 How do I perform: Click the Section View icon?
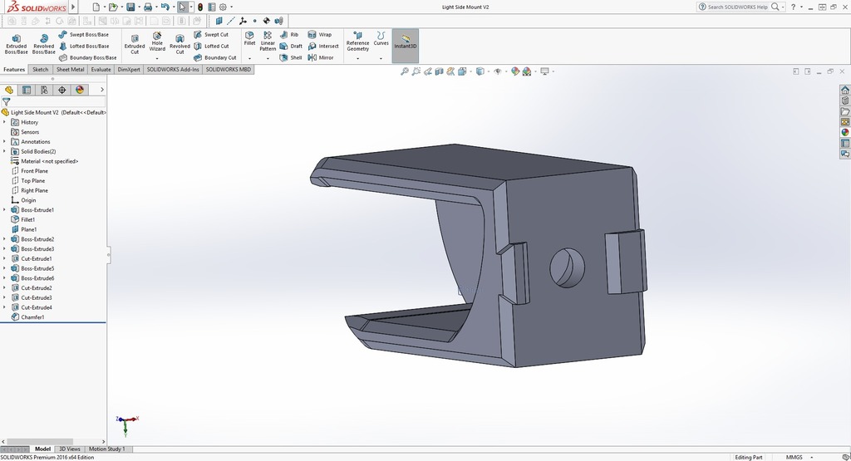[439, 71]
